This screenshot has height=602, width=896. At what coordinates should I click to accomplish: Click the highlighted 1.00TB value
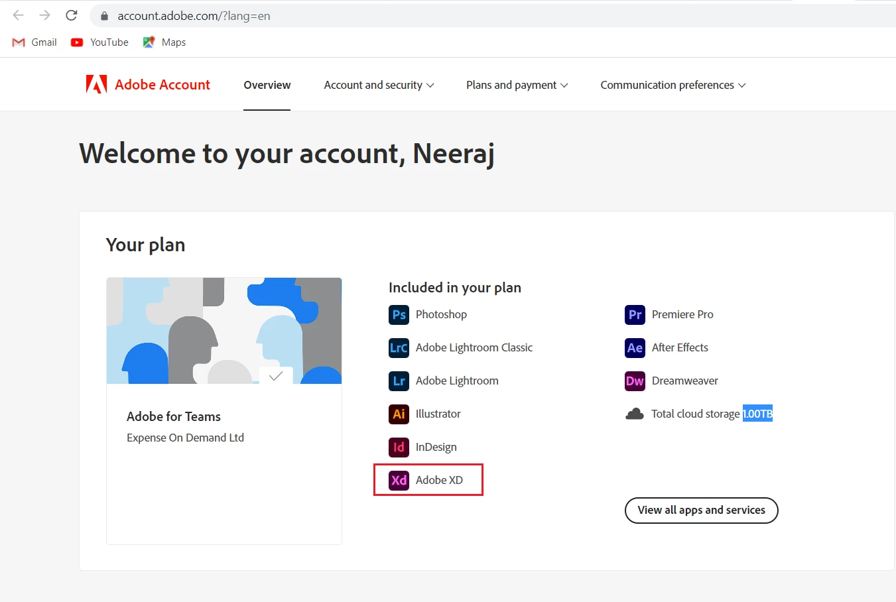pos(757,414)
